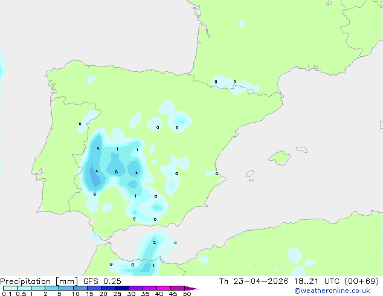Click the 35–40 mm violet legend box
The width and height of the screenshot is (383, 296).
tap(150, 288)
